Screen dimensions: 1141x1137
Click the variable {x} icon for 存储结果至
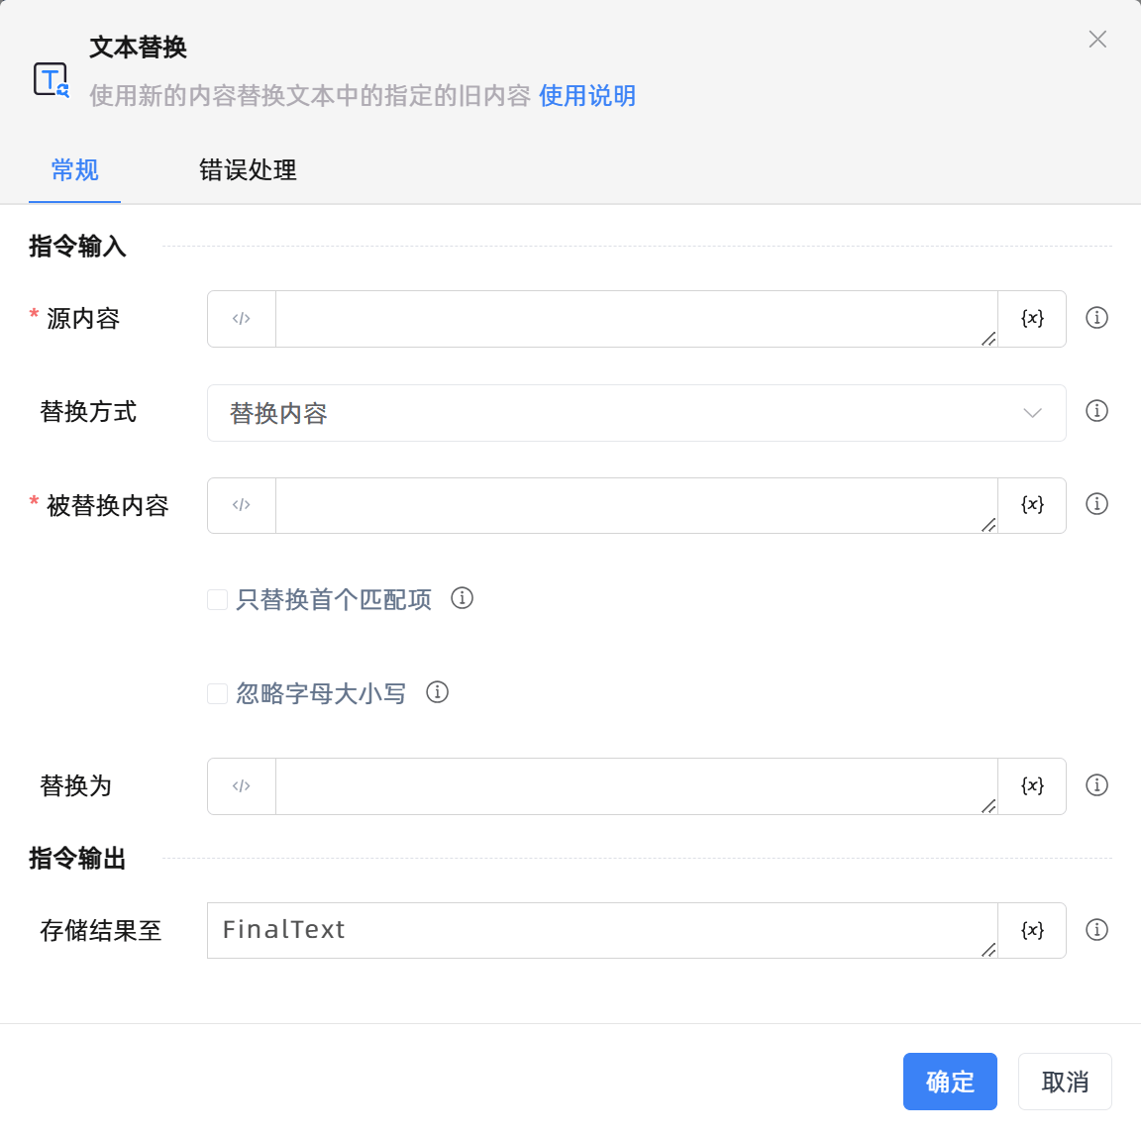tap(1032, 931)
